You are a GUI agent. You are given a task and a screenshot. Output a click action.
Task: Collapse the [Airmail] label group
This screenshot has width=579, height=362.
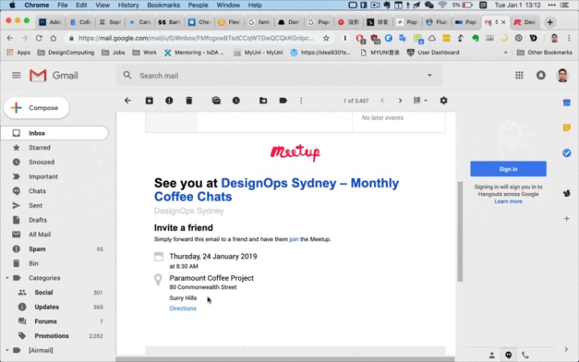pos(7,350)
